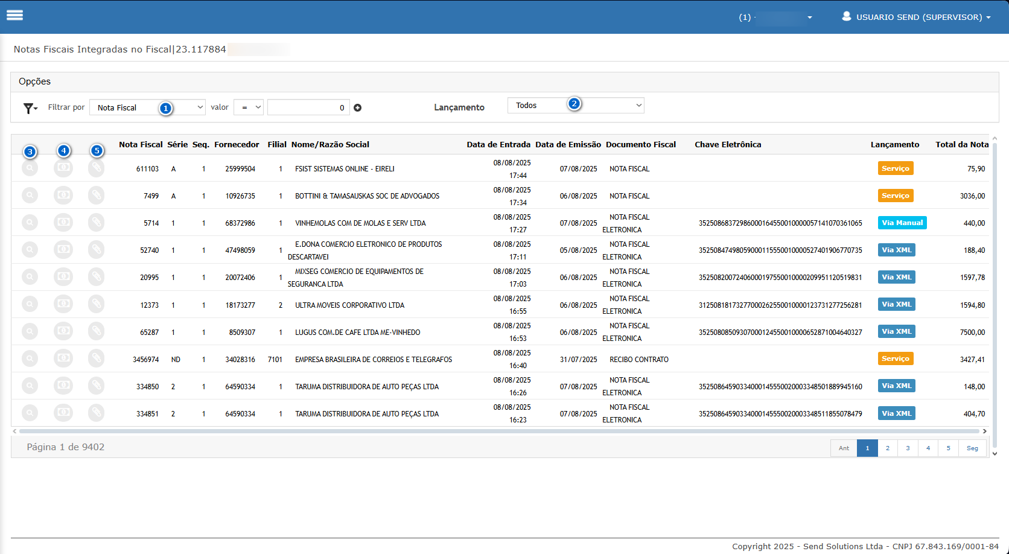Click the vertical scrollbar down arrow
Viewport: 1009px width, 554px height.
coord(995,453)
